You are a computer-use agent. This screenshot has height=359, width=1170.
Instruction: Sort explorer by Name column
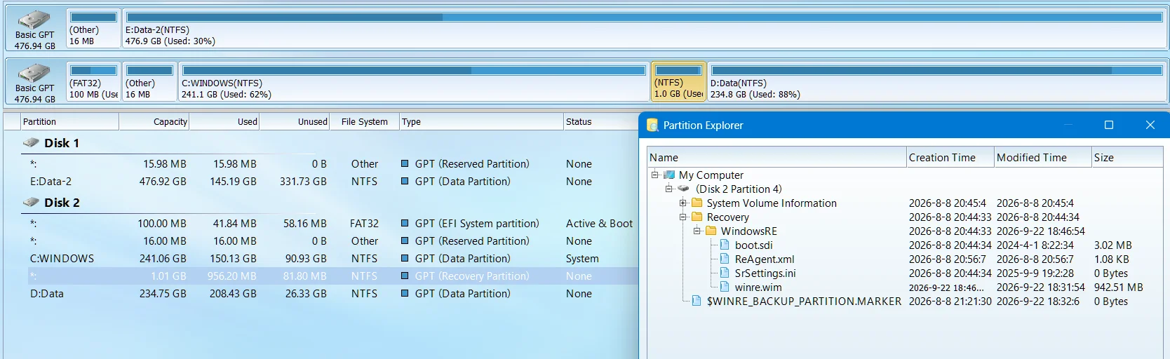(776, 158)
